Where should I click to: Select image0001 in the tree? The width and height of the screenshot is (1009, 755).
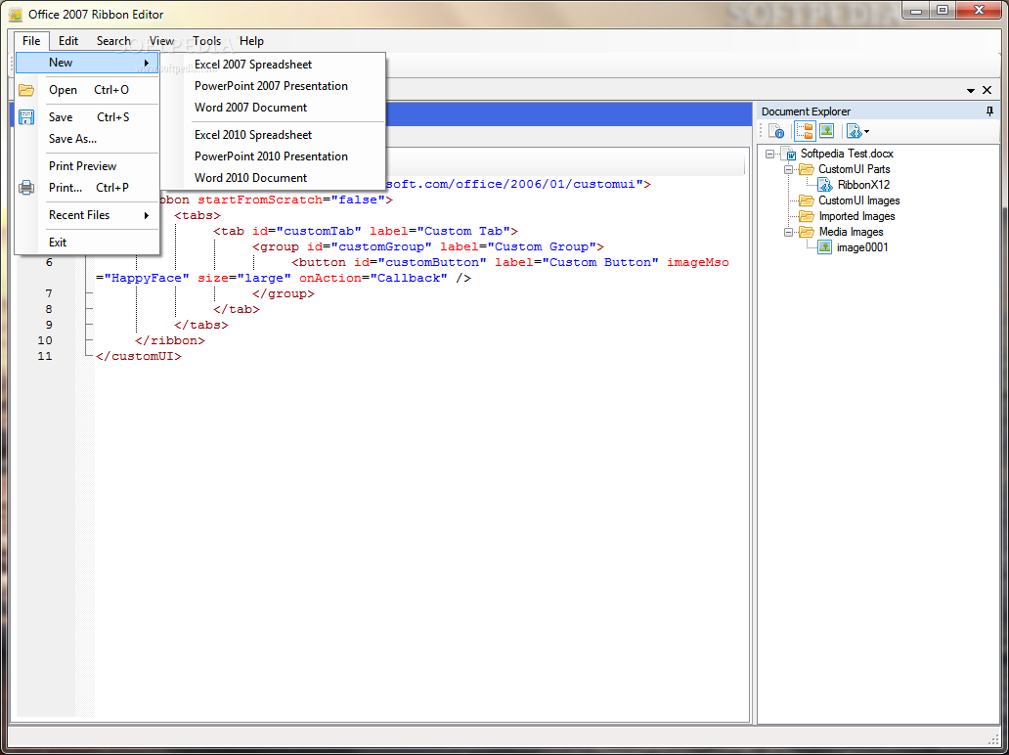(x=862, y=247)
